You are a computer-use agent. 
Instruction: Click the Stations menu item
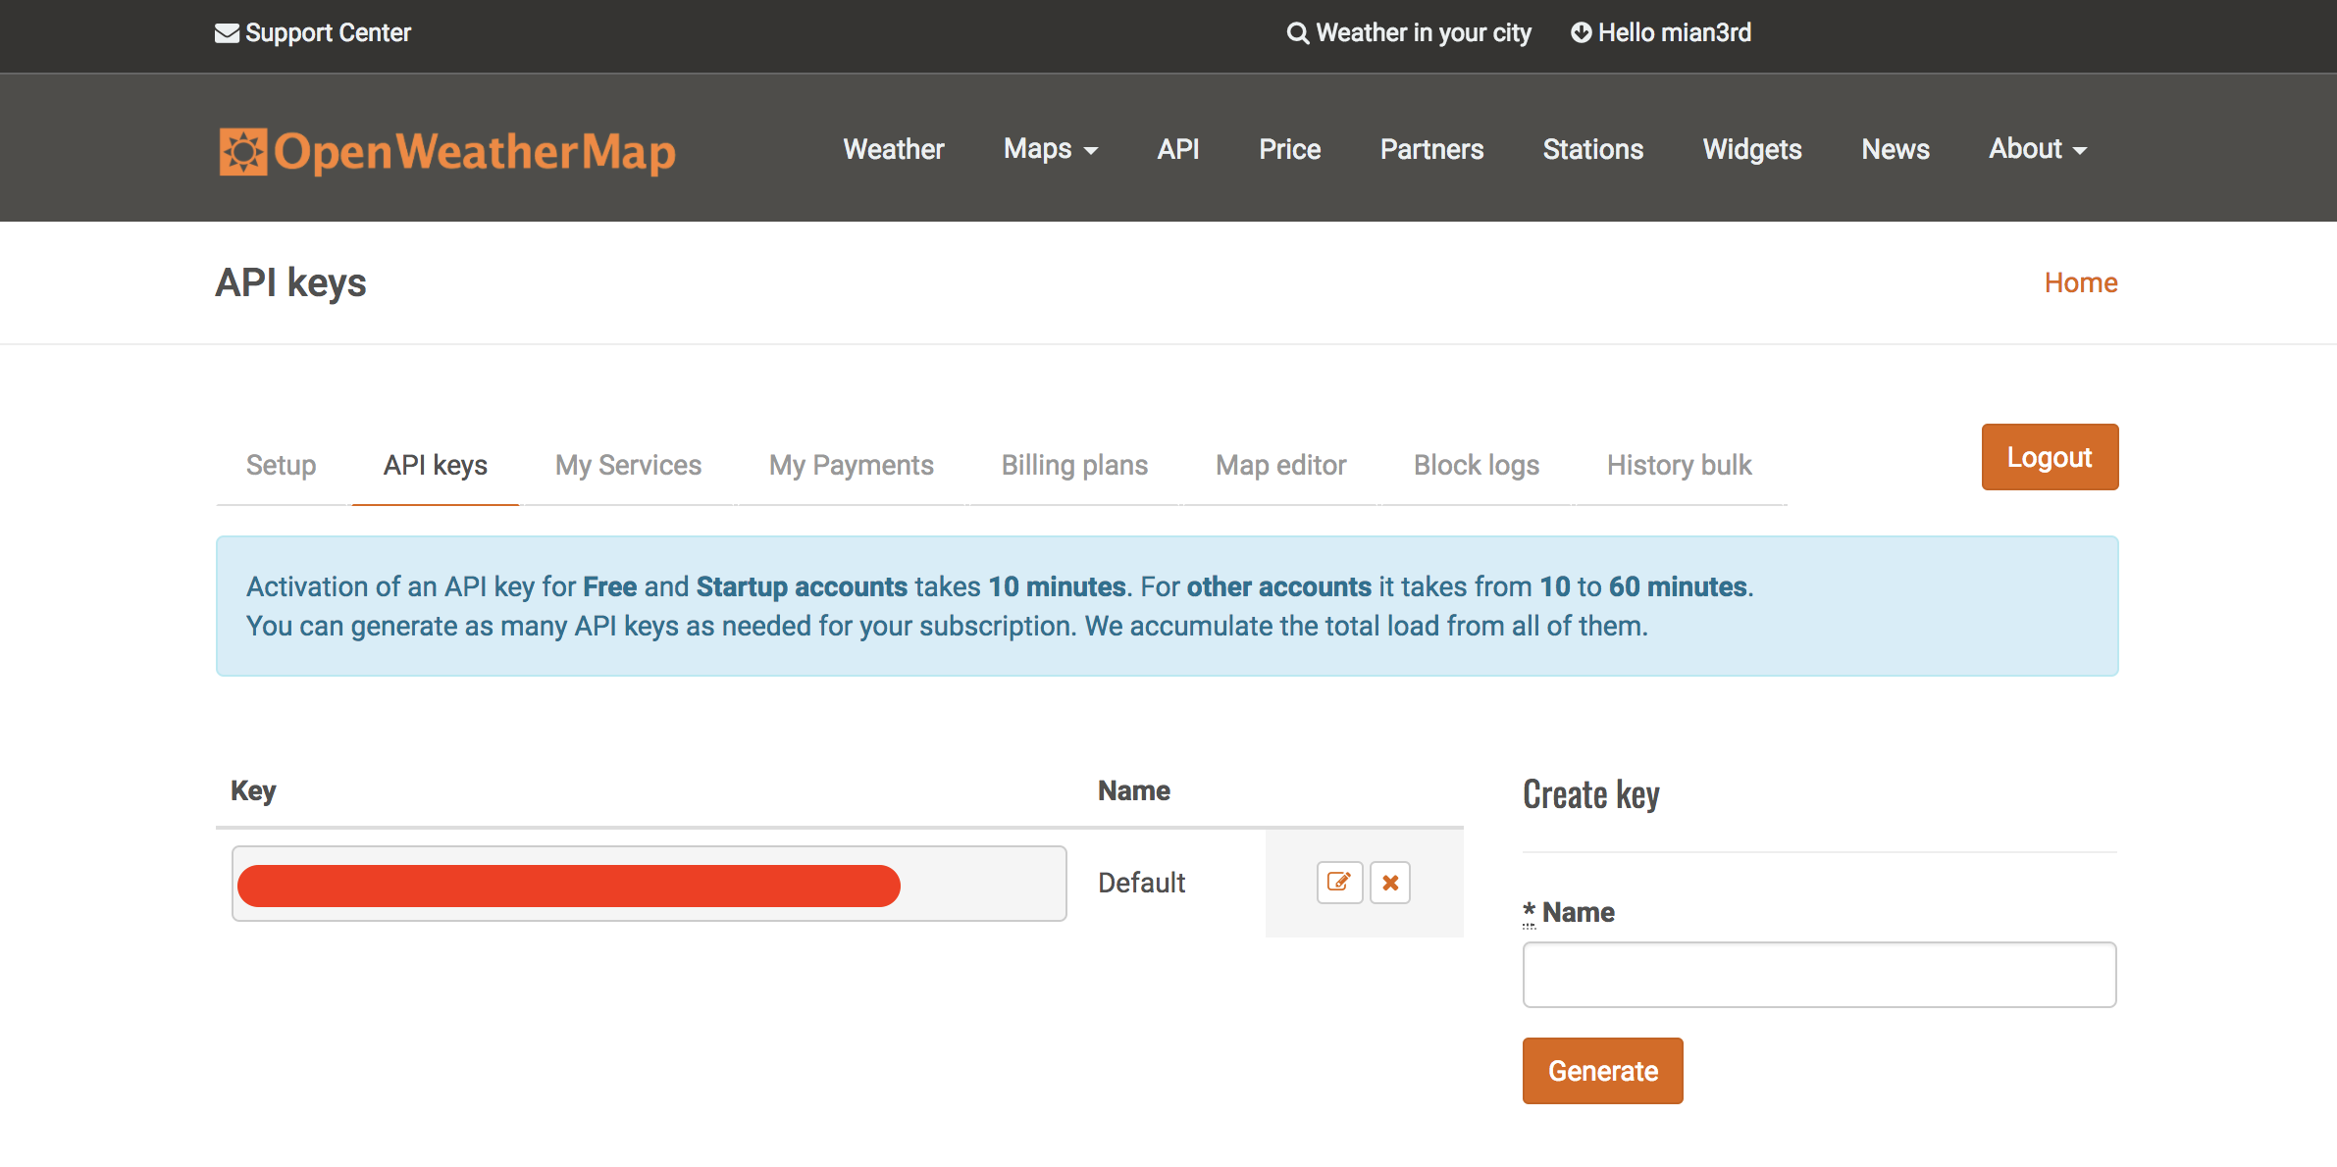(x=1592, y=149)
